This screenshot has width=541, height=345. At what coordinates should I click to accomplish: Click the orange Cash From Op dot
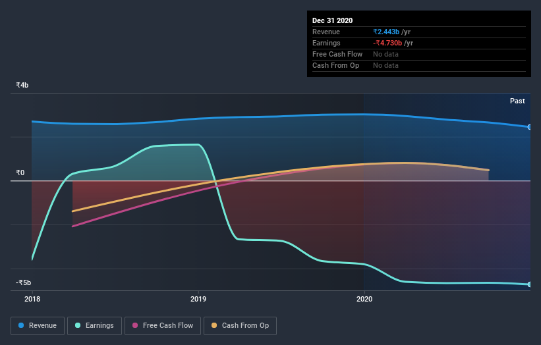(214, 325)
